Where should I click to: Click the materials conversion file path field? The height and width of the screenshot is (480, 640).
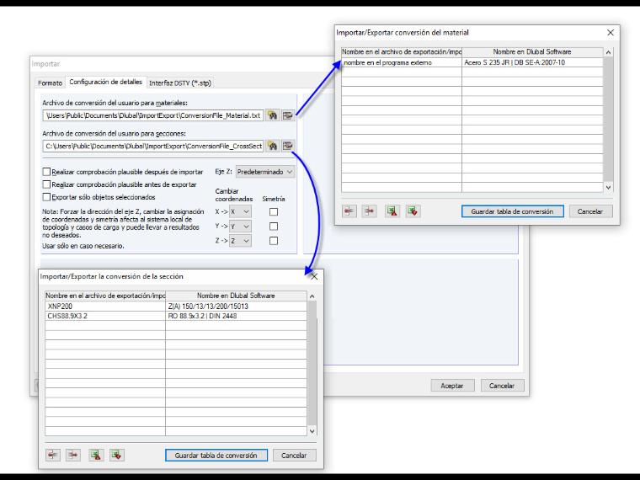click(x=153, y=115)
